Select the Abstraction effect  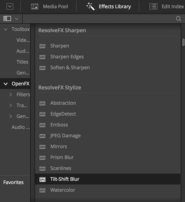(63, 103)
